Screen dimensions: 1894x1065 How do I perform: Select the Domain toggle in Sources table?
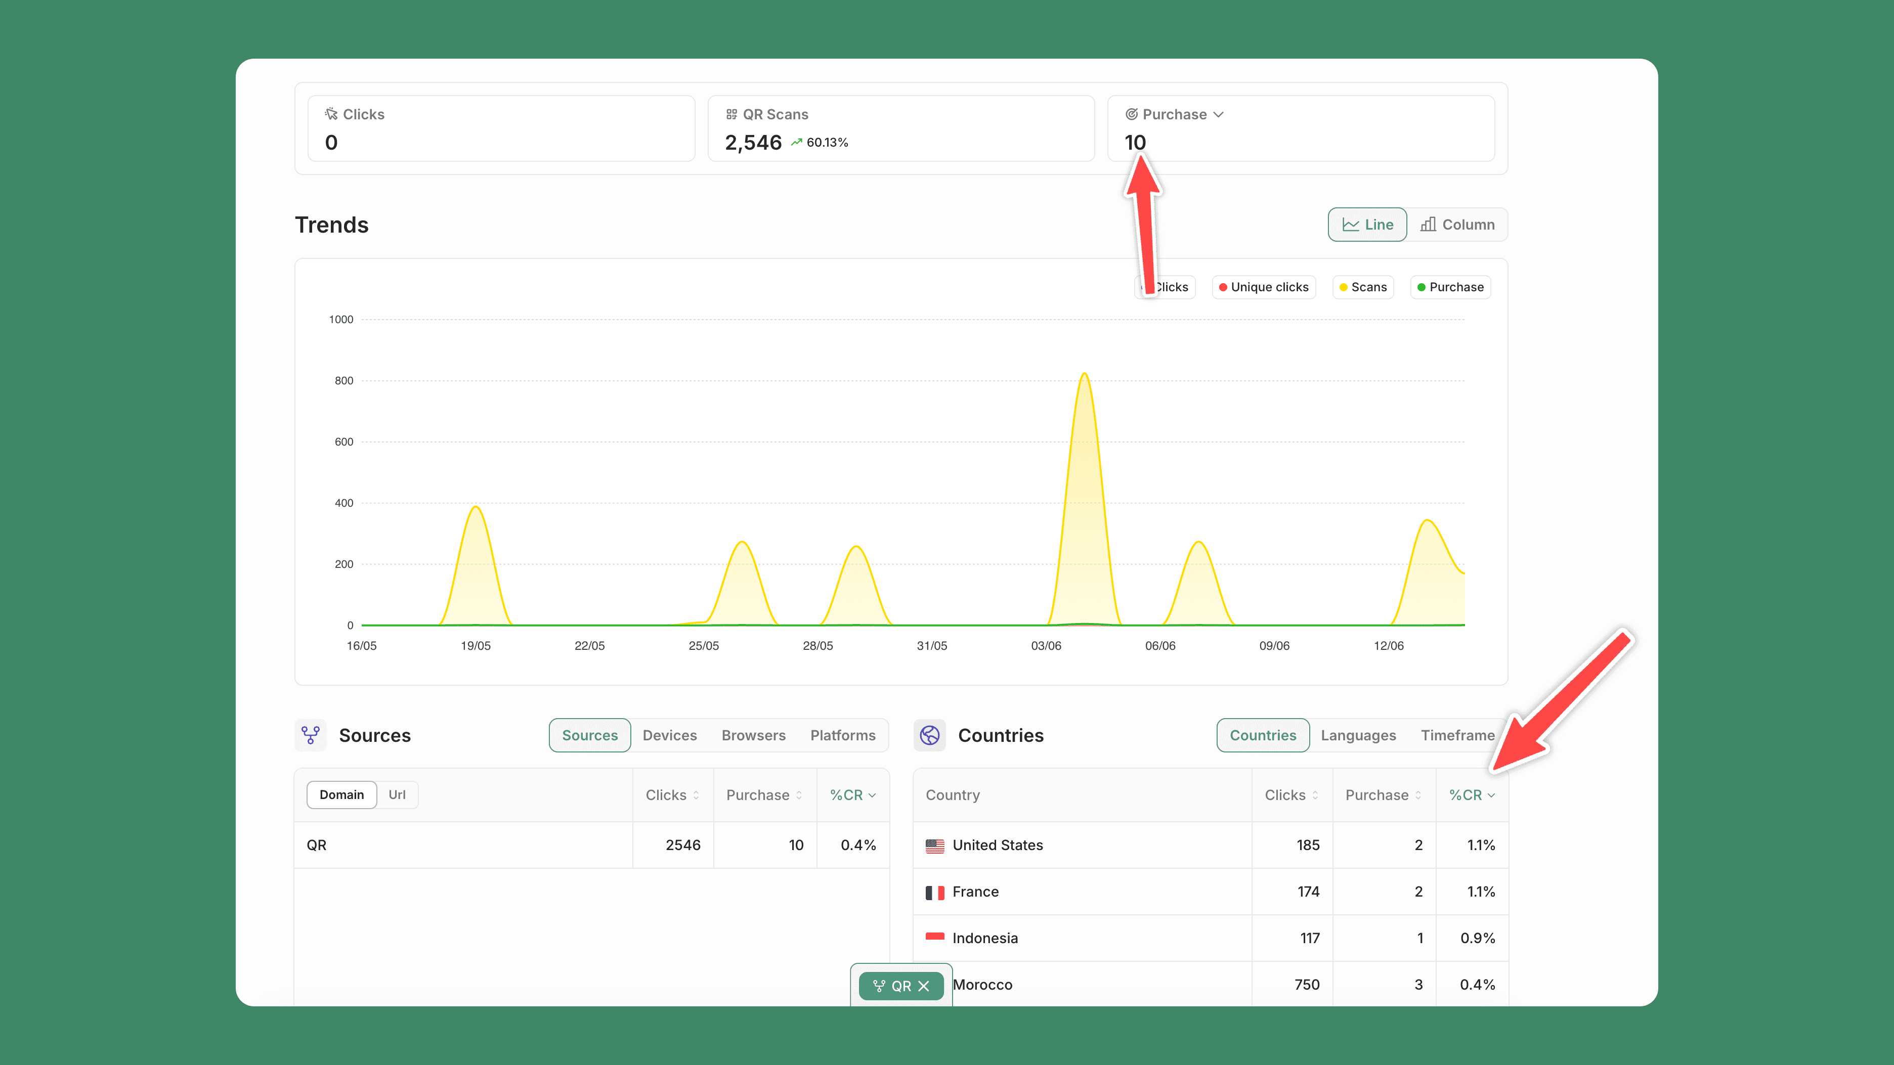(341, 794)
